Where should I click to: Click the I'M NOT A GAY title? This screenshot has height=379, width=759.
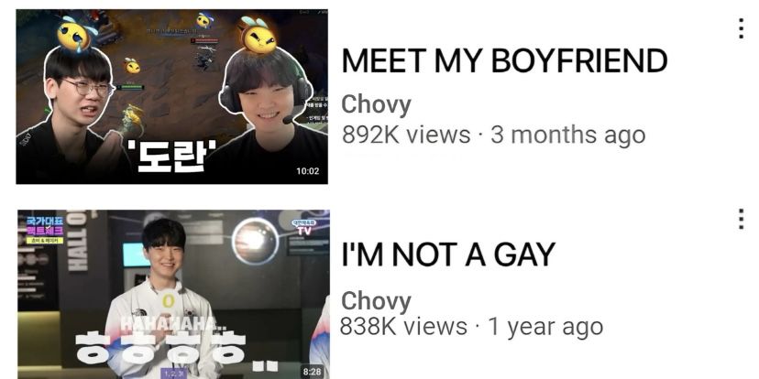pyautogui.click(x=448, y=254)
